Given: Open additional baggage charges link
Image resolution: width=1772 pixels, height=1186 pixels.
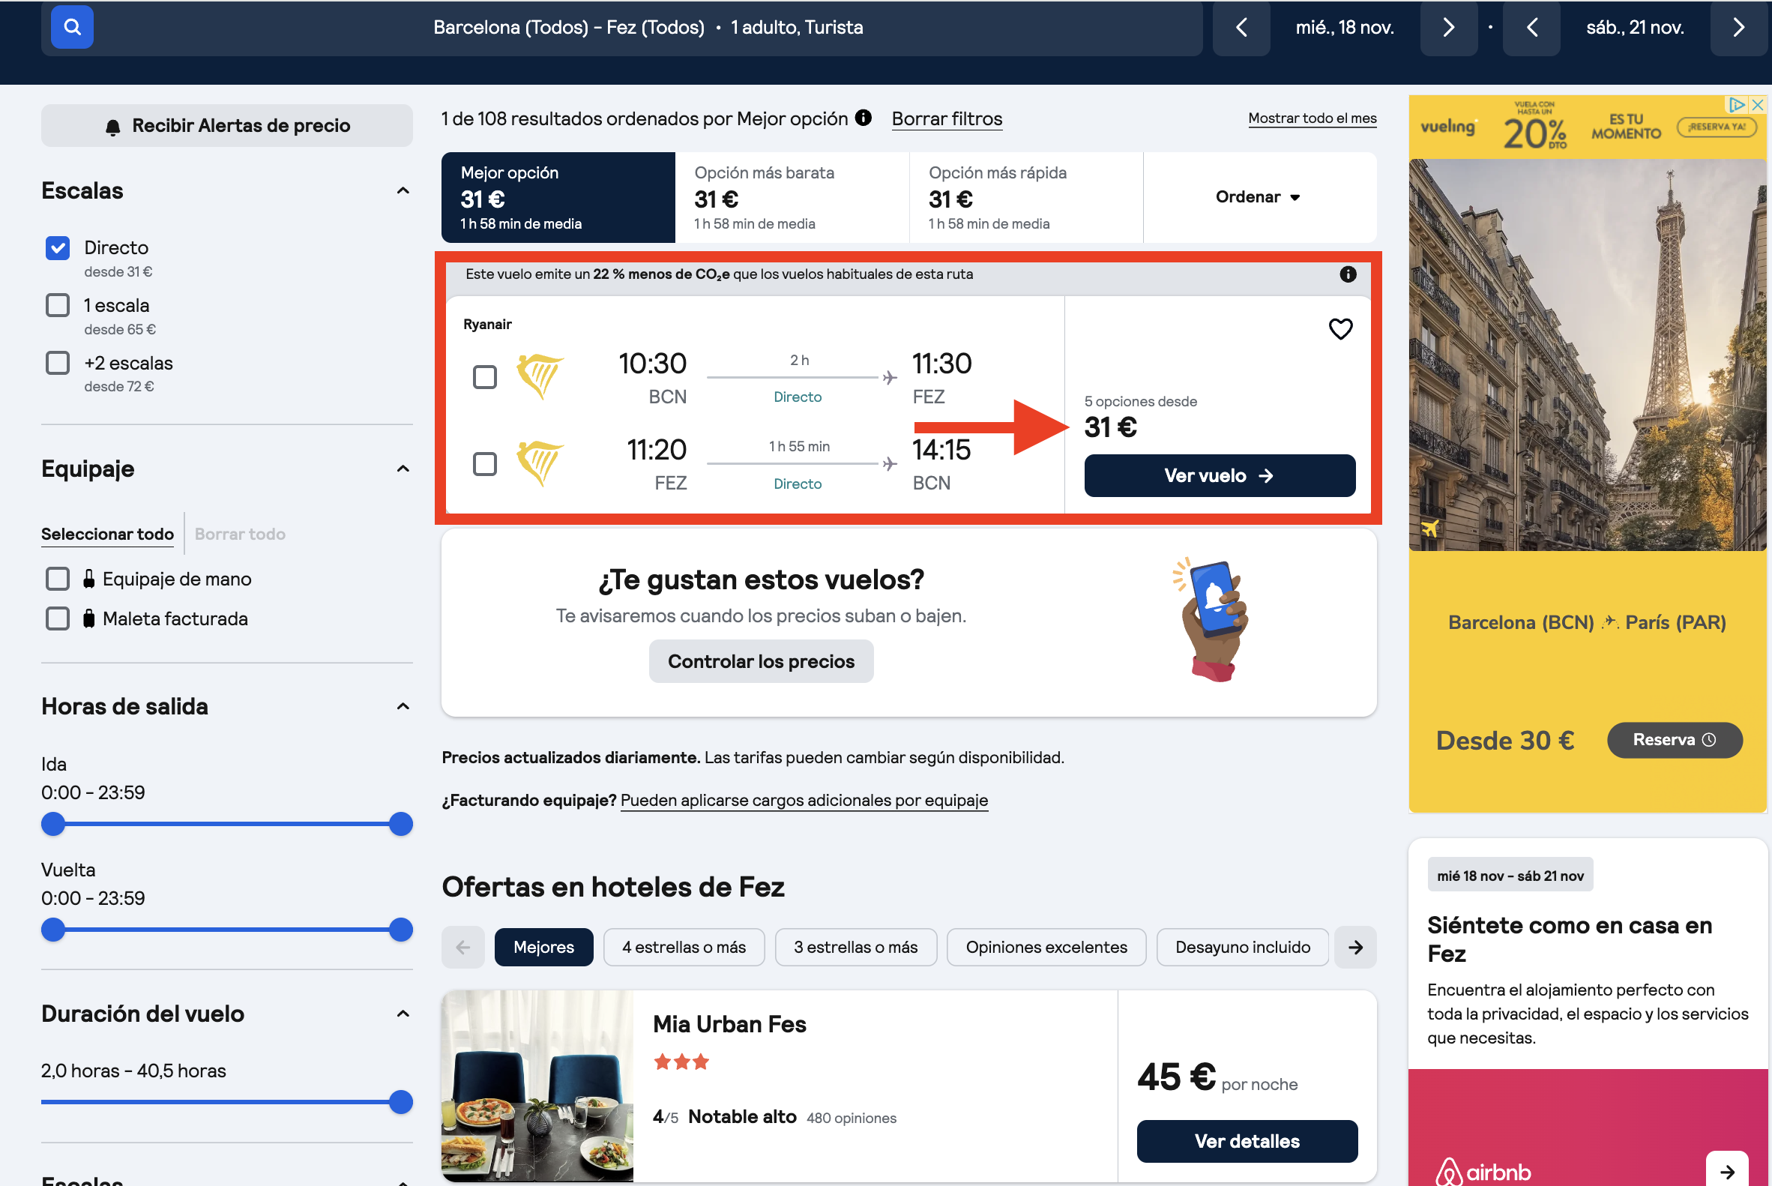Looking at the screenshot, I should (804, 800).
